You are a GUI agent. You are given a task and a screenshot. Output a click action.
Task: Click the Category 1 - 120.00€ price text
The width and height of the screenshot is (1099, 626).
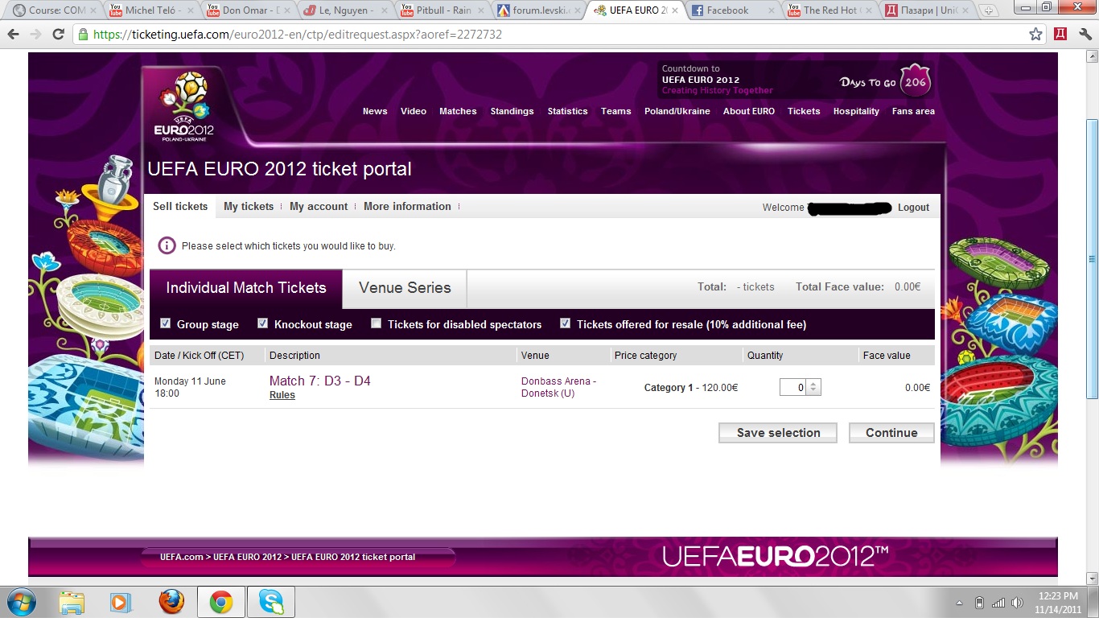tap(691, 387)
